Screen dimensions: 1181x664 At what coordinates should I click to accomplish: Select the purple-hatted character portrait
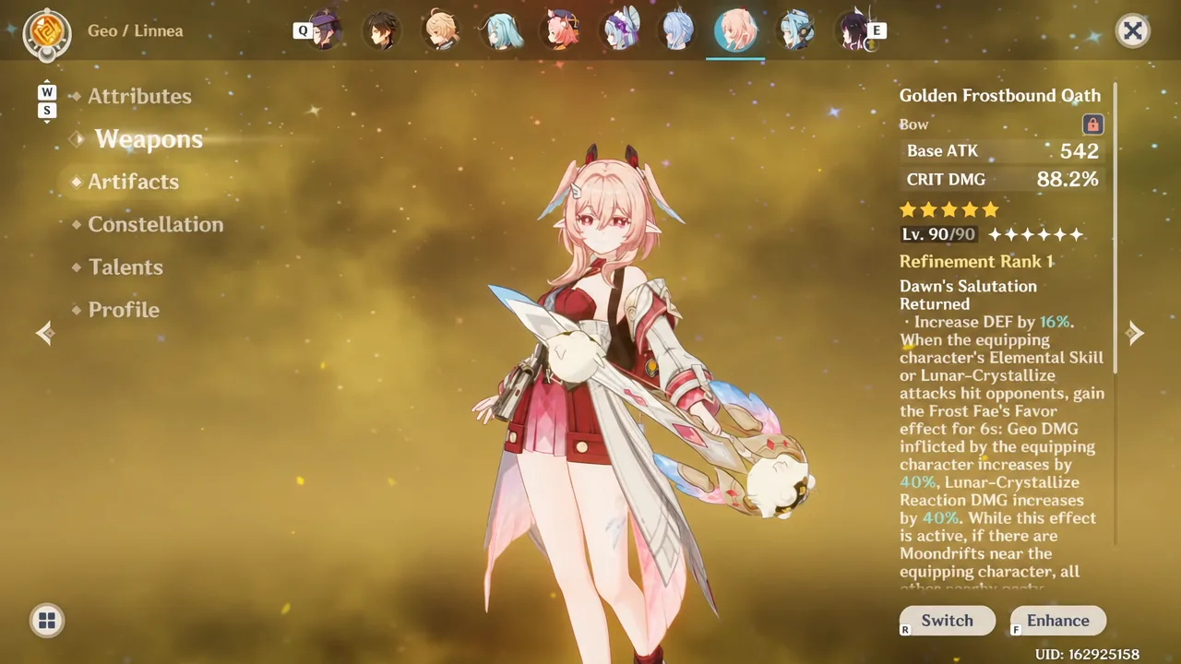pos(325,30)
